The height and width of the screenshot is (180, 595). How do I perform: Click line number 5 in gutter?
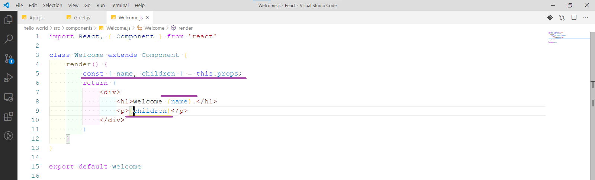[37, 74]
